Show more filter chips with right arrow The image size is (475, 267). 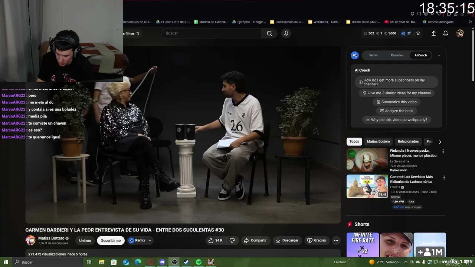point(440,142)
